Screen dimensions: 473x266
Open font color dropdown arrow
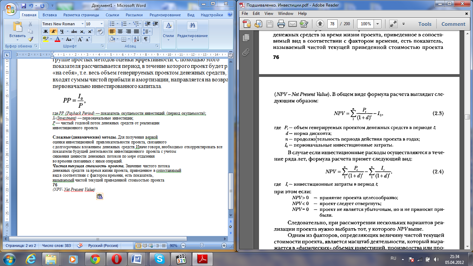pos(63,39)
